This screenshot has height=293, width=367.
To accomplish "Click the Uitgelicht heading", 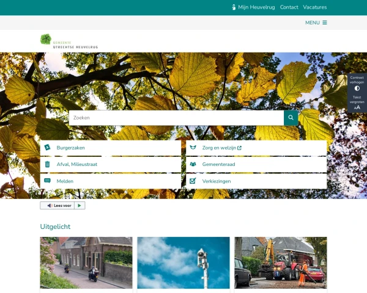I will coord(55,226).
